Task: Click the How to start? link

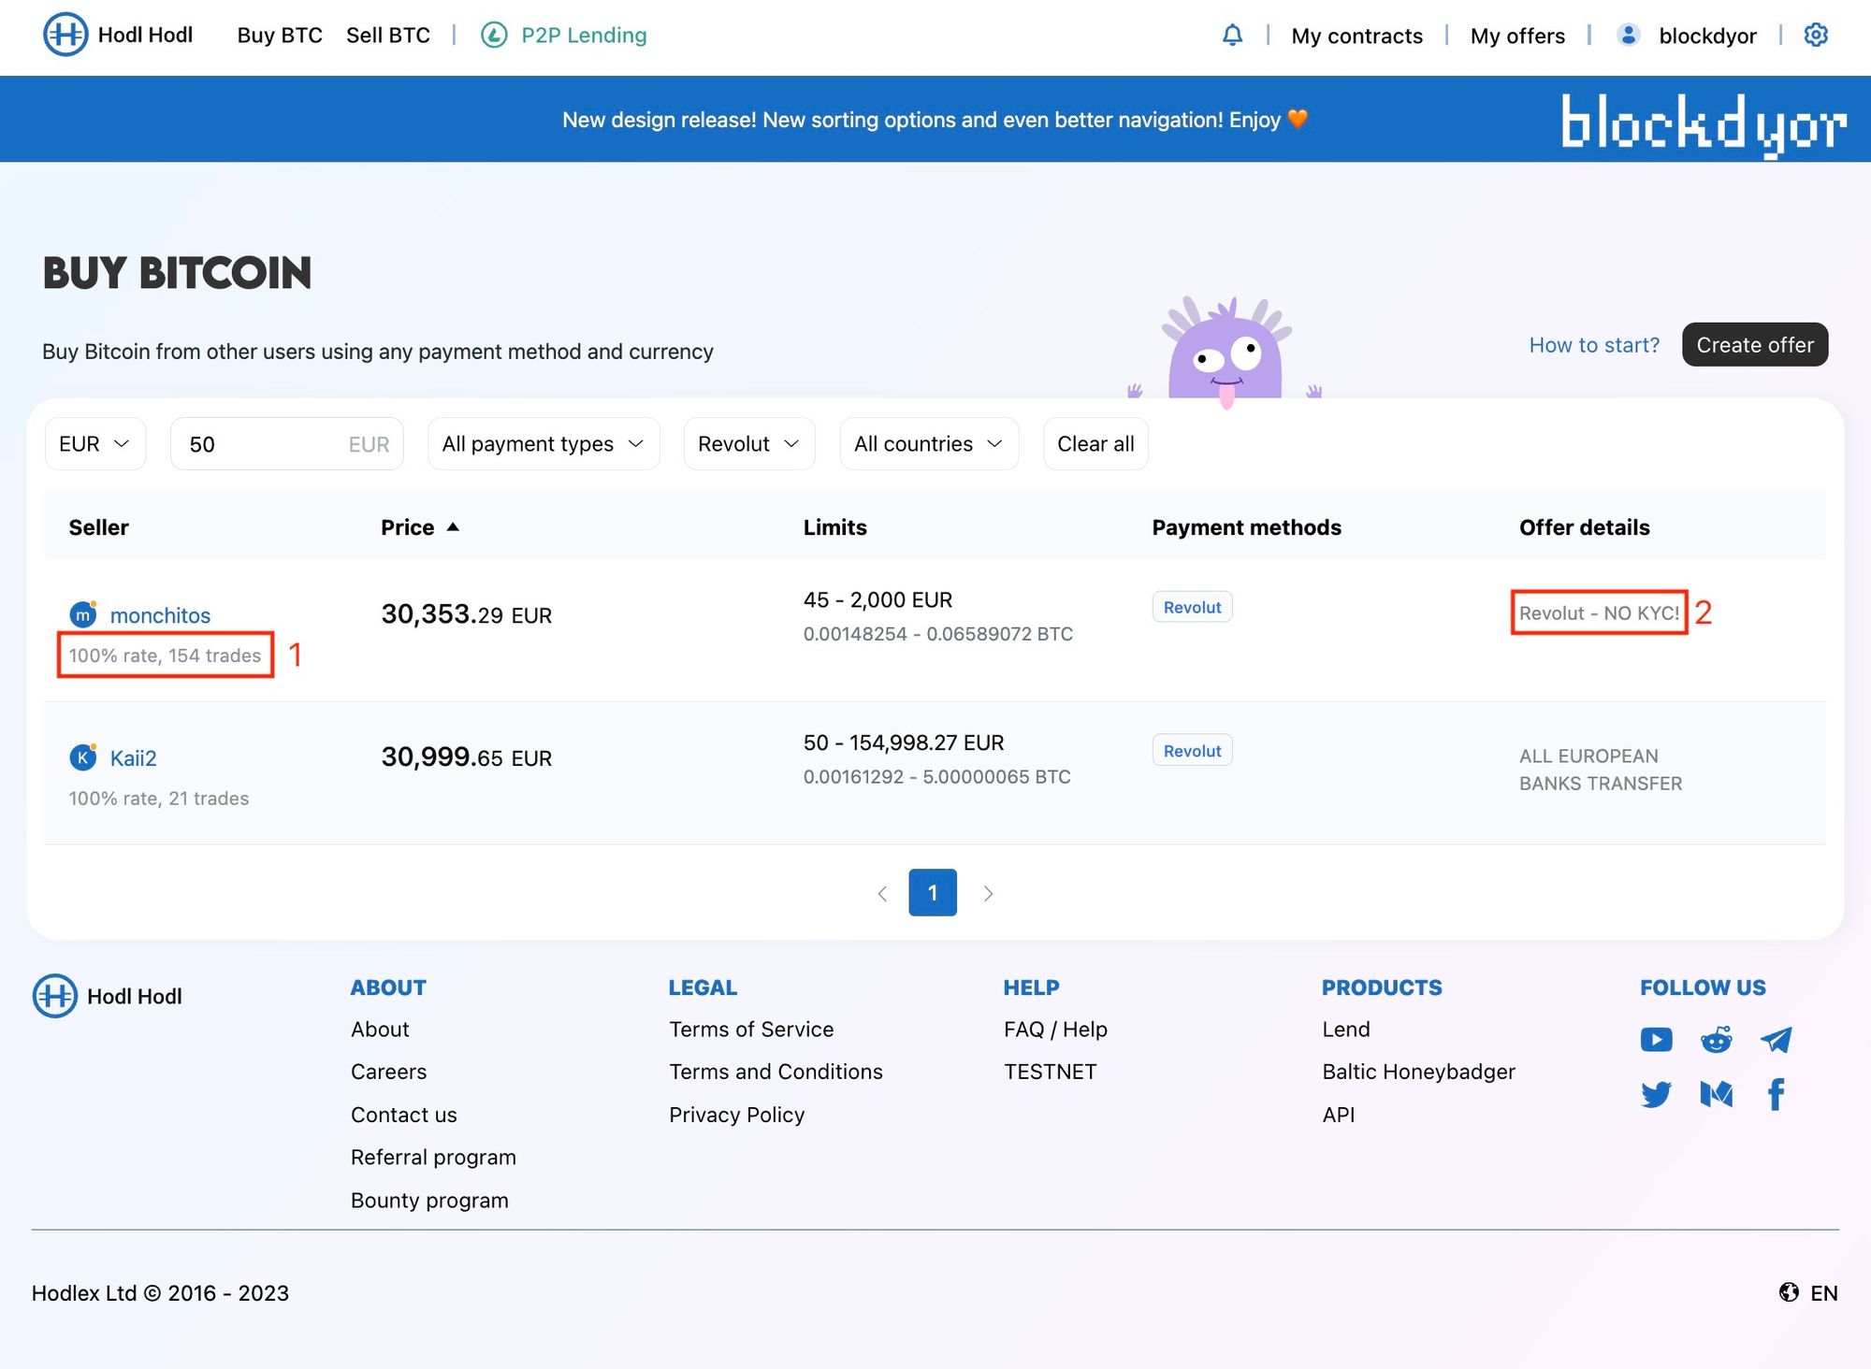Action: [1593, 344]
